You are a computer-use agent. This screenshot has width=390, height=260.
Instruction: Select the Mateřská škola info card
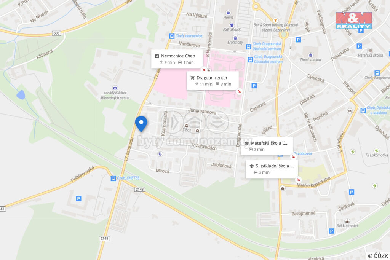(x=267, y=146)
